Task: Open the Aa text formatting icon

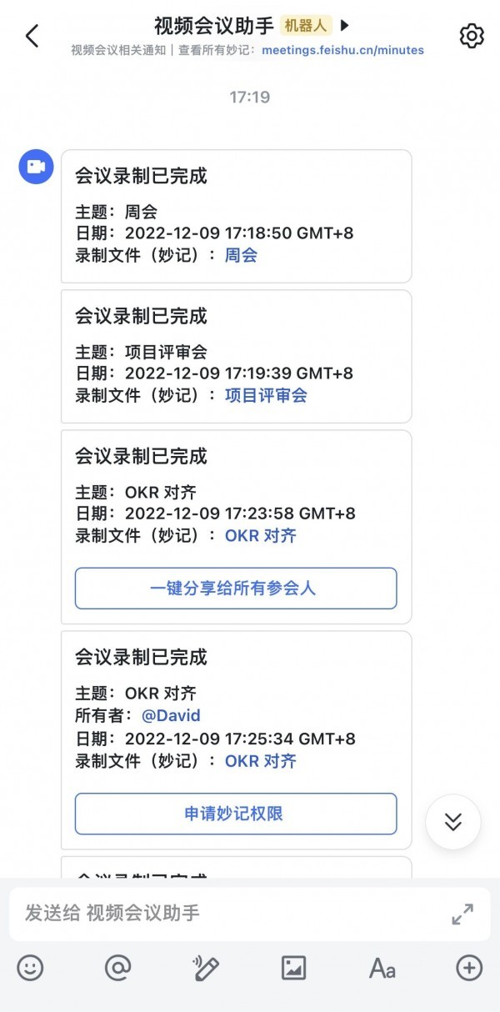Action: pyautogui.click(x=382, y=968)
